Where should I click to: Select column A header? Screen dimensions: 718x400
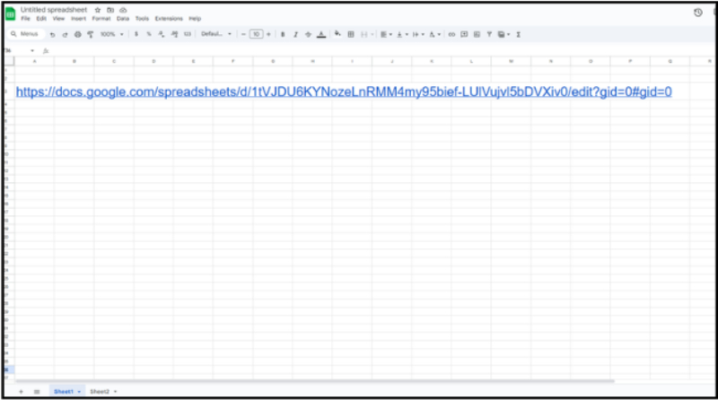click(x=34, y=61)
